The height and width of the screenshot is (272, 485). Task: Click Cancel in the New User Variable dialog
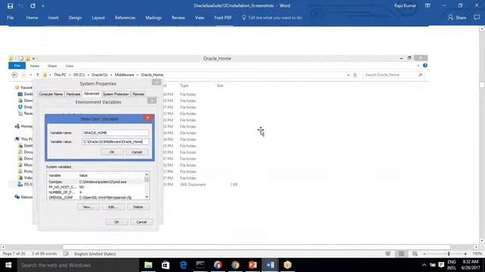coord(136,152)
